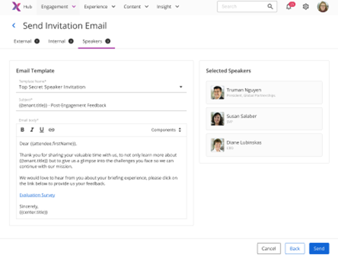Expand the Components selector
338x258 pixels.
pyautogui.click(x=166, y=130)
